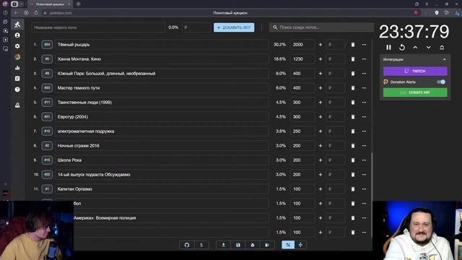Viewport: 462px width, 260px height.
Task: Delete the lot Тёмный рыцарь with trash icon
Action: (353, 45)
